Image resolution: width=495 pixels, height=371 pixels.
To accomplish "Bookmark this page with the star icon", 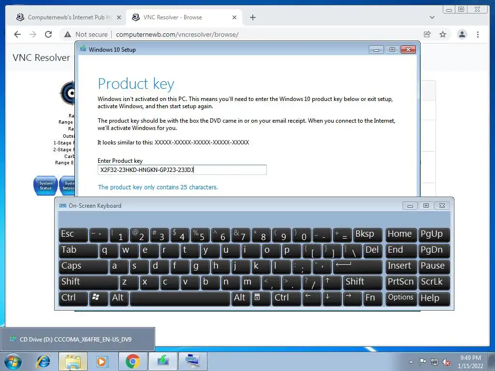I will tap(443, 34).
